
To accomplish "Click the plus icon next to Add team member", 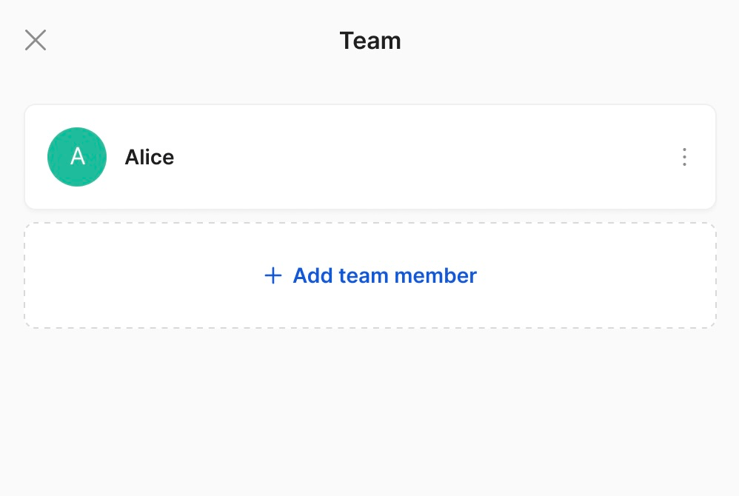I will click(272, 275).
